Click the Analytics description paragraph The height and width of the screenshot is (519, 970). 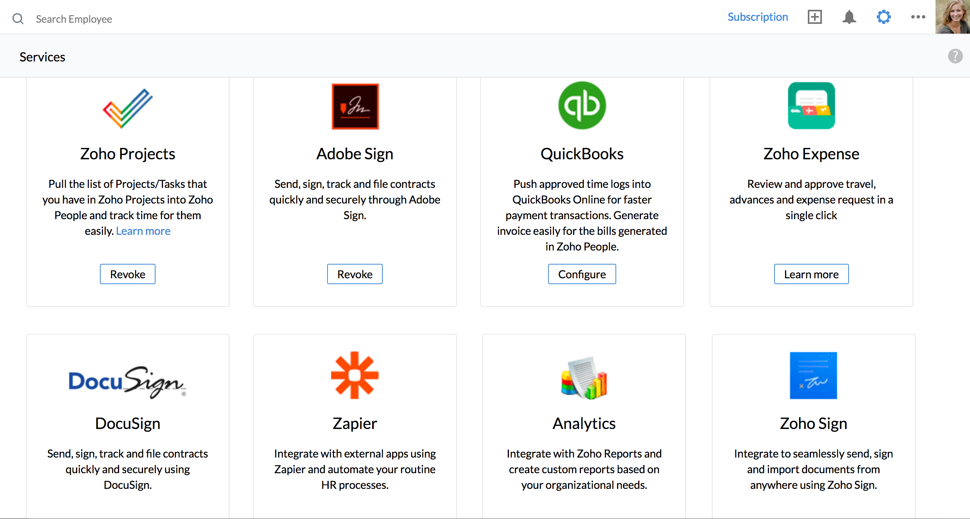pos(584,469)
